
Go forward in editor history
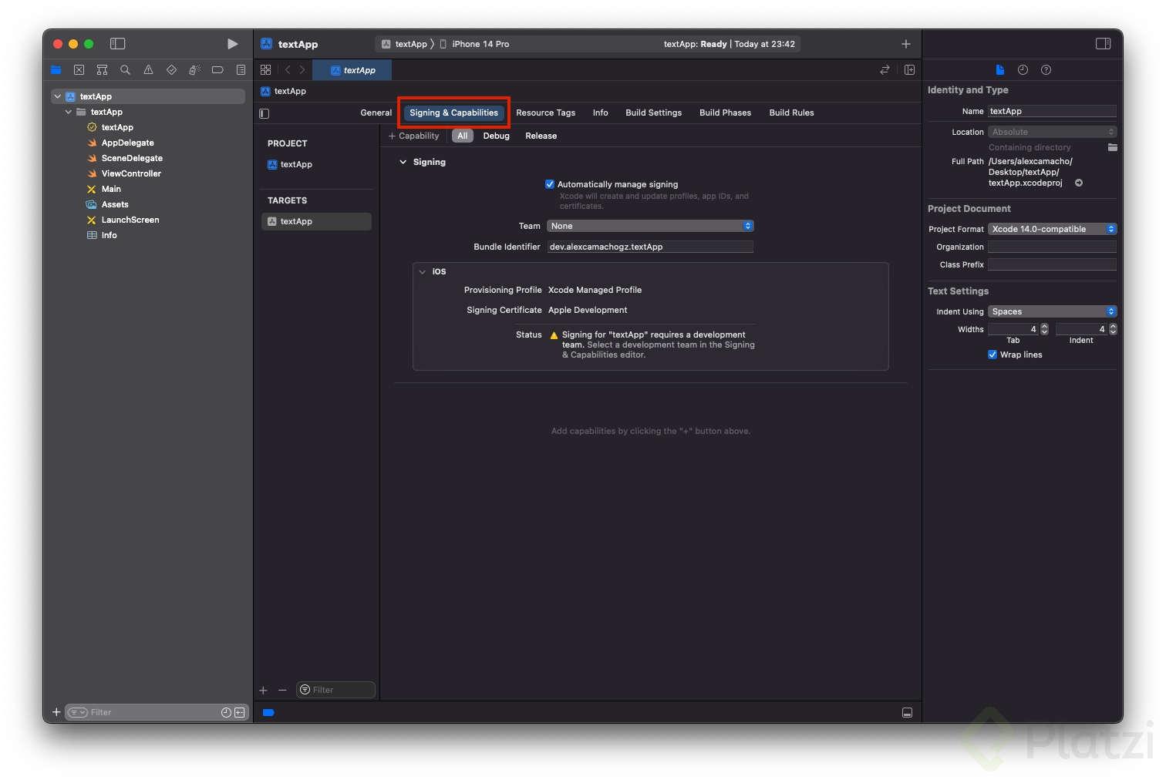pyautogui.click(x=302, y=70)
